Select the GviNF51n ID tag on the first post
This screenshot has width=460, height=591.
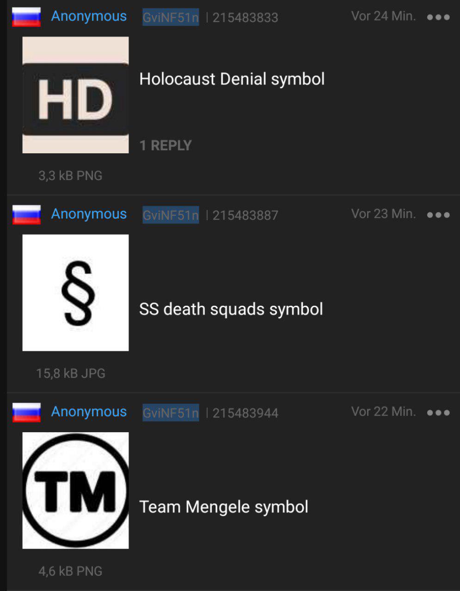click(171, 17)
